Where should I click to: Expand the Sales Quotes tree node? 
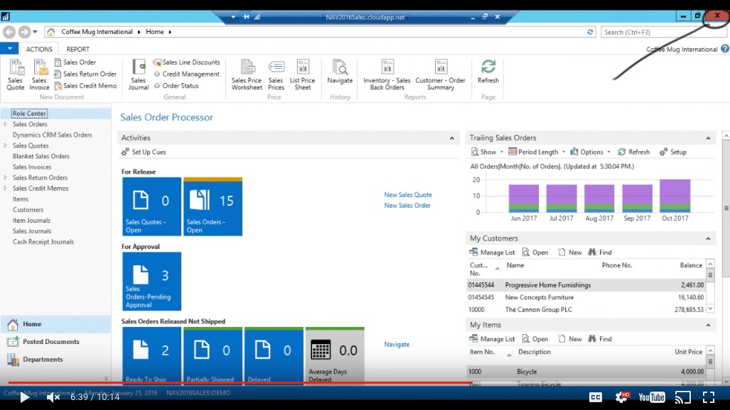pyautogui.click(x=6, y=145)
